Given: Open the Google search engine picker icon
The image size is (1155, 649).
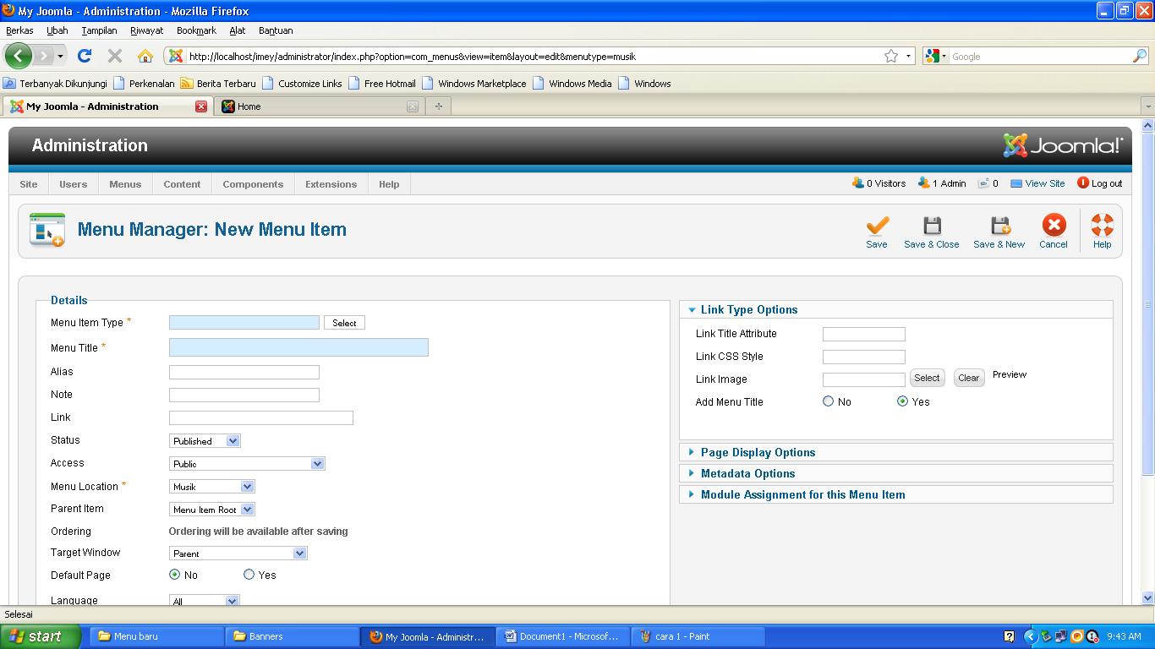Looking at the screenshot, I should [936, 56].
